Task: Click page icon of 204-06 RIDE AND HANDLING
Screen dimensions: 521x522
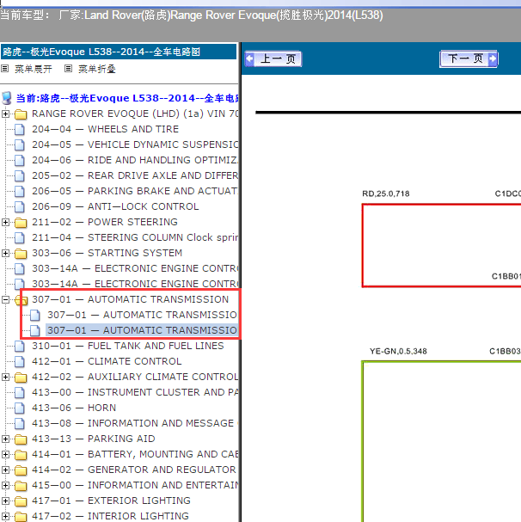Action: tap(20, 160)
